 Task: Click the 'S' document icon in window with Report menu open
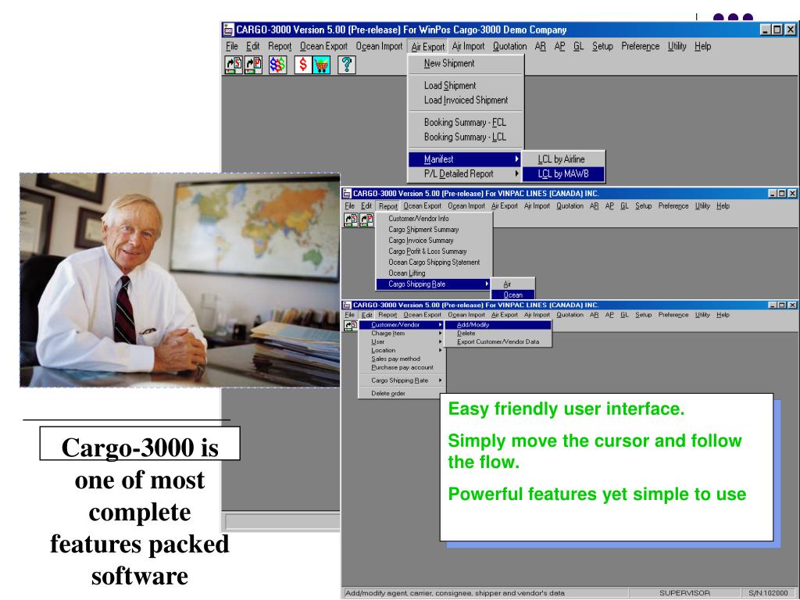click(351, 220)
